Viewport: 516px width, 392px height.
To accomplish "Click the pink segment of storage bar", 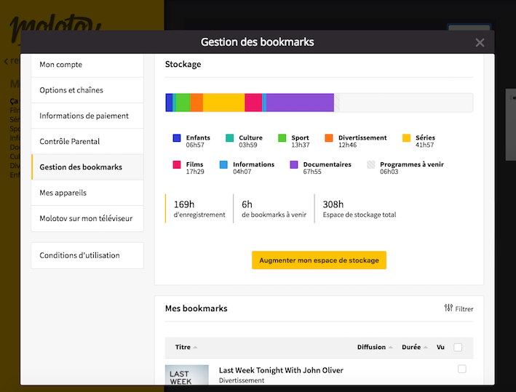I will [x=253, y=103].
